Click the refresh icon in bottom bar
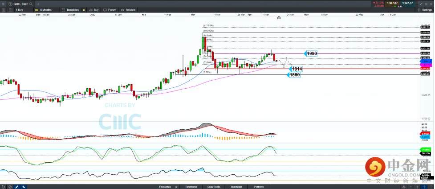The width and height of the screenshot is (435, 189). 3,187
